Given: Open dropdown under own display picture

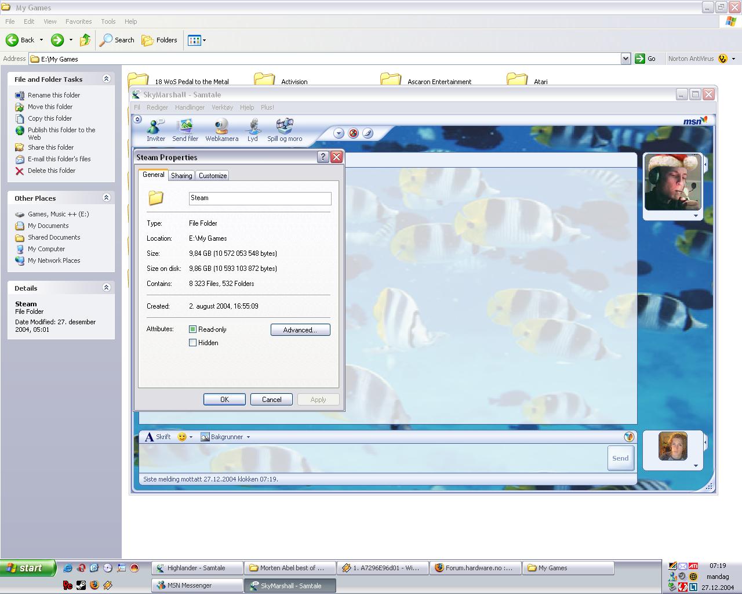Looking at the screenshot, I should pos(696,465).
